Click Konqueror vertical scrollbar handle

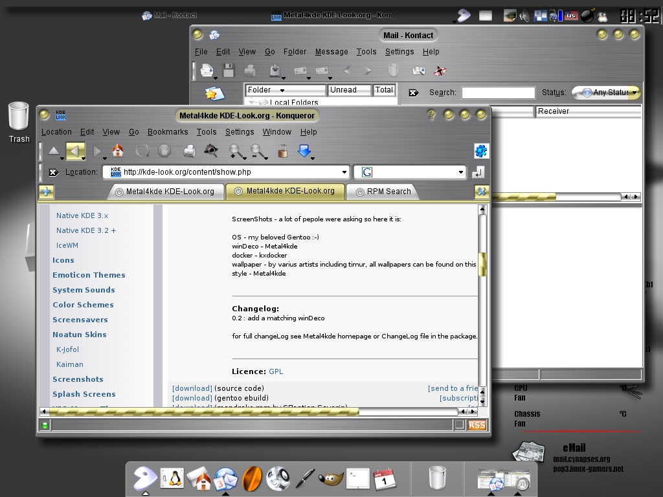click(482, 265)
